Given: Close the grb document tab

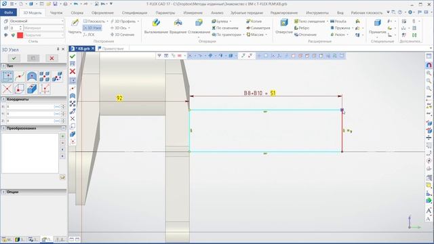Looking at the screenshot, I should [x=93, y=48].
